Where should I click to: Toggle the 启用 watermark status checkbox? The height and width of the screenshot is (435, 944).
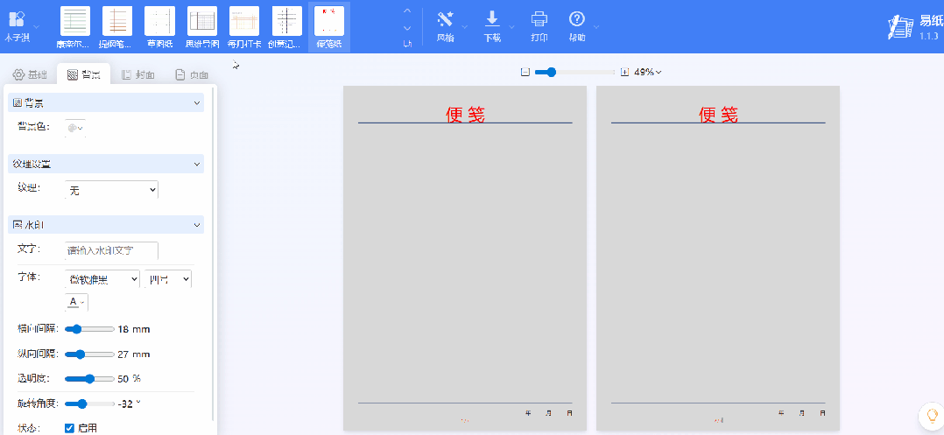(70, 428)
